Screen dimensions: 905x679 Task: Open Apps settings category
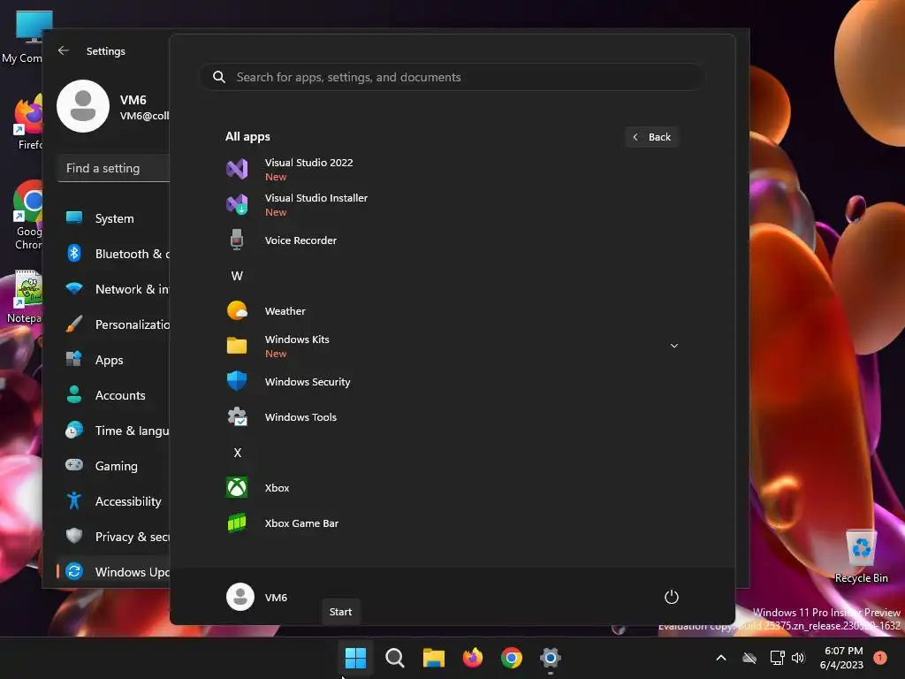(115, 360)
